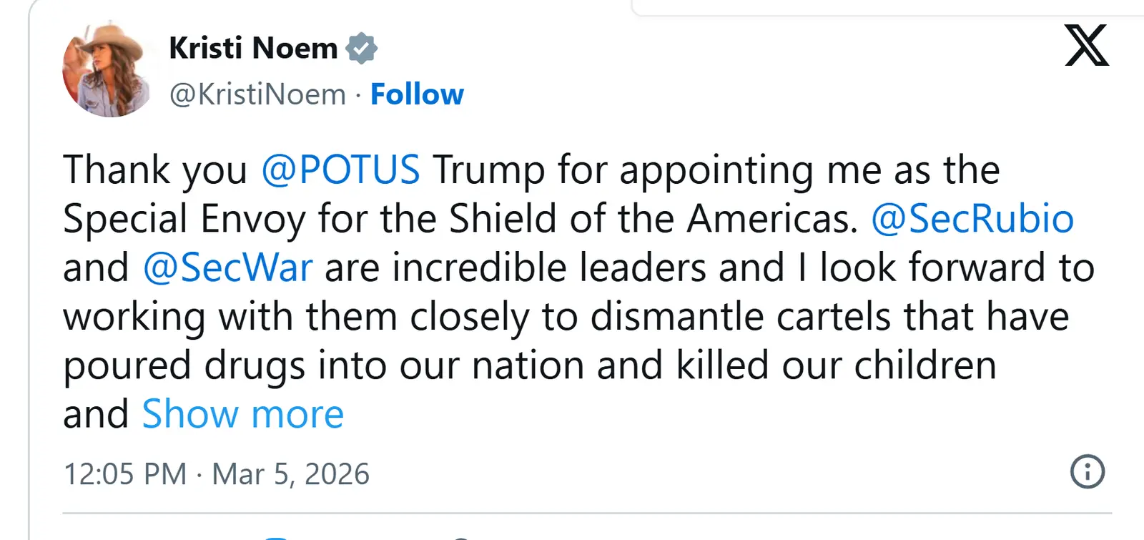This screenshot has height=540, width=1144.
Task: Click the @KristiNoem handle
Action: pos(257,94)
